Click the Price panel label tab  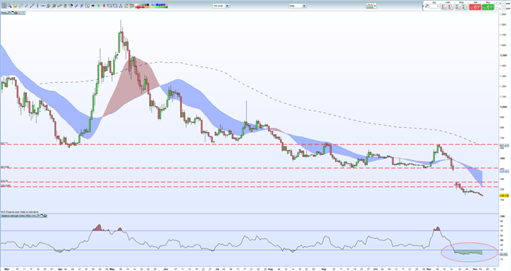click(x=4, y=13)
